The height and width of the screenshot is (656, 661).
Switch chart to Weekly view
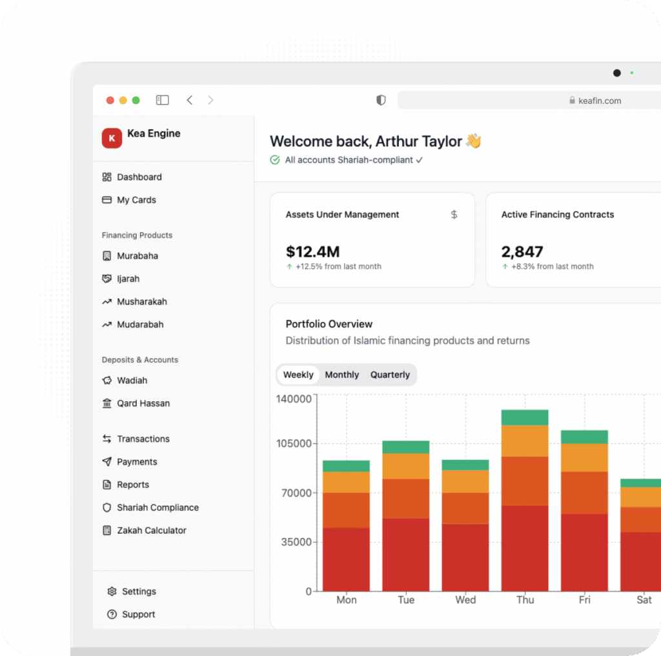[x=298, y=375]
